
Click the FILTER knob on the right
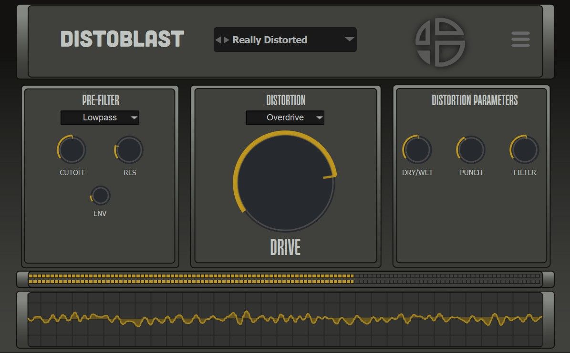[x=524, y=150]
